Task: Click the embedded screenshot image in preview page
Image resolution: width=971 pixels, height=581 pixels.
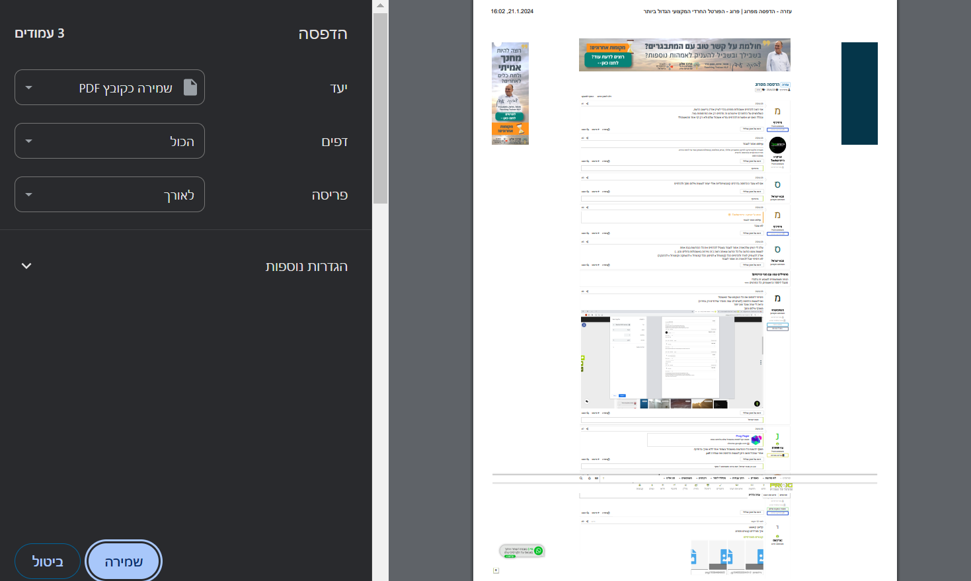Action: coord(672,359)
